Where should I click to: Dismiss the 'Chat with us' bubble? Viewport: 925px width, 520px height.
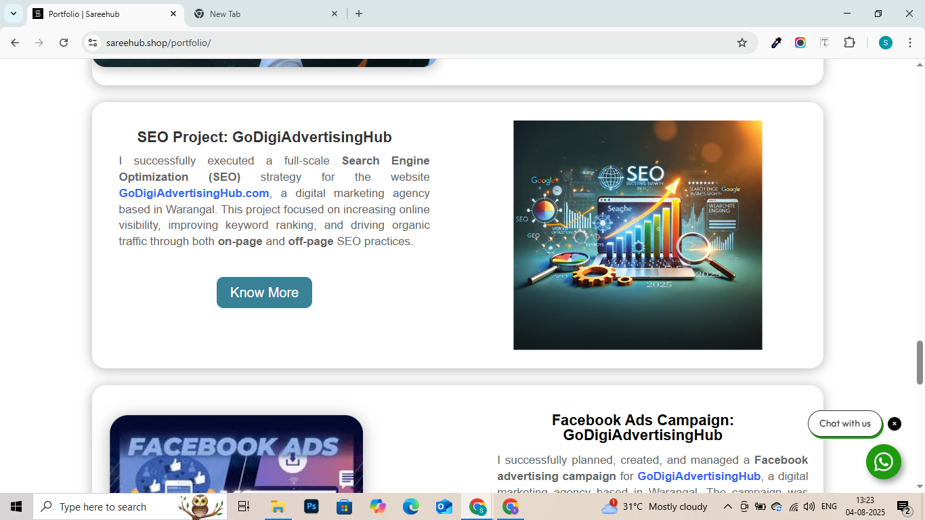pyautogui.click(x=895, y=424)
